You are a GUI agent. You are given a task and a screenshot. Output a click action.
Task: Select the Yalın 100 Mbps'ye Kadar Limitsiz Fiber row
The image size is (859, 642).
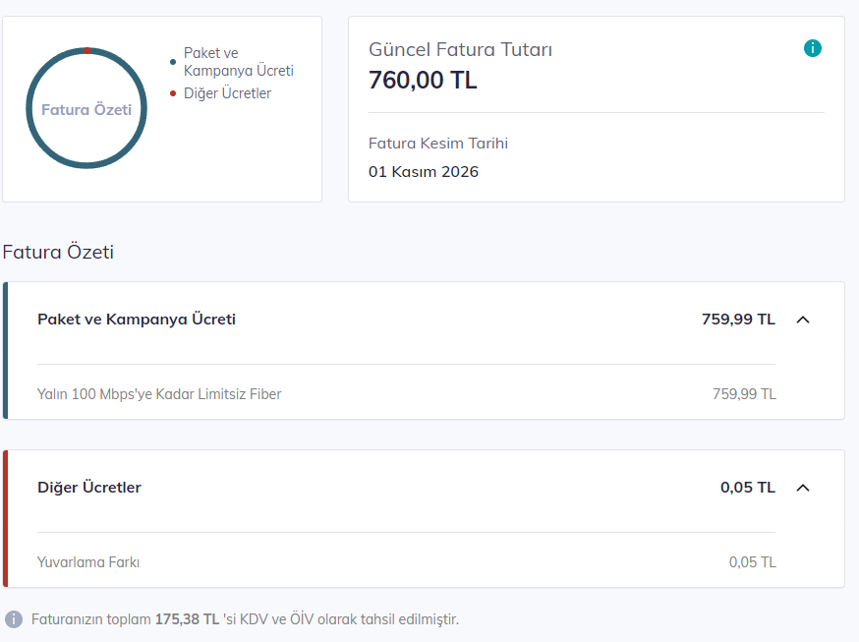pyautogui.click(x=407, y=394)
